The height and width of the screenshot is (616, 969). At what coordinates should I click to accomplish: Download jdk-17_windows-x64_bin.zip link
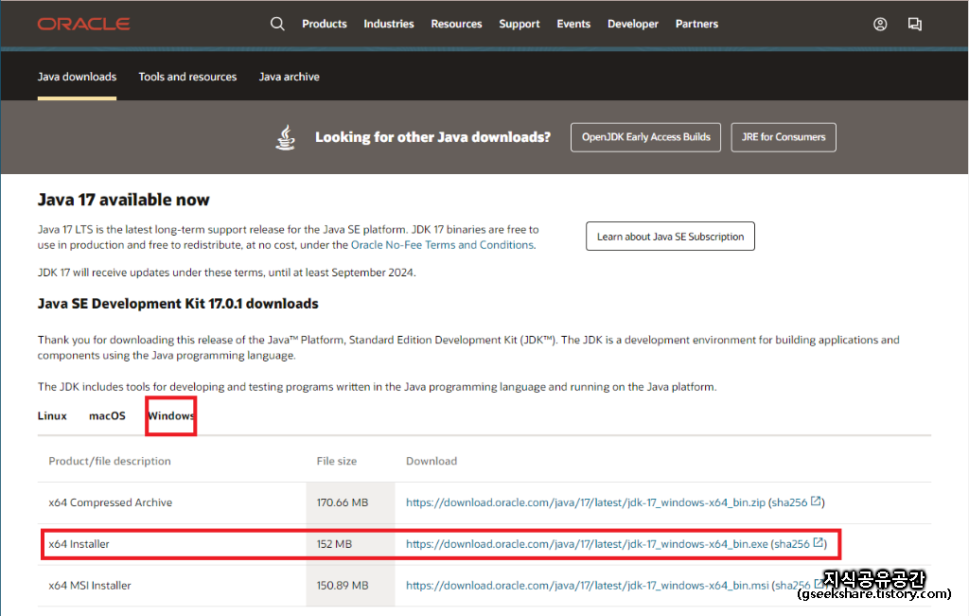point(585,503)
